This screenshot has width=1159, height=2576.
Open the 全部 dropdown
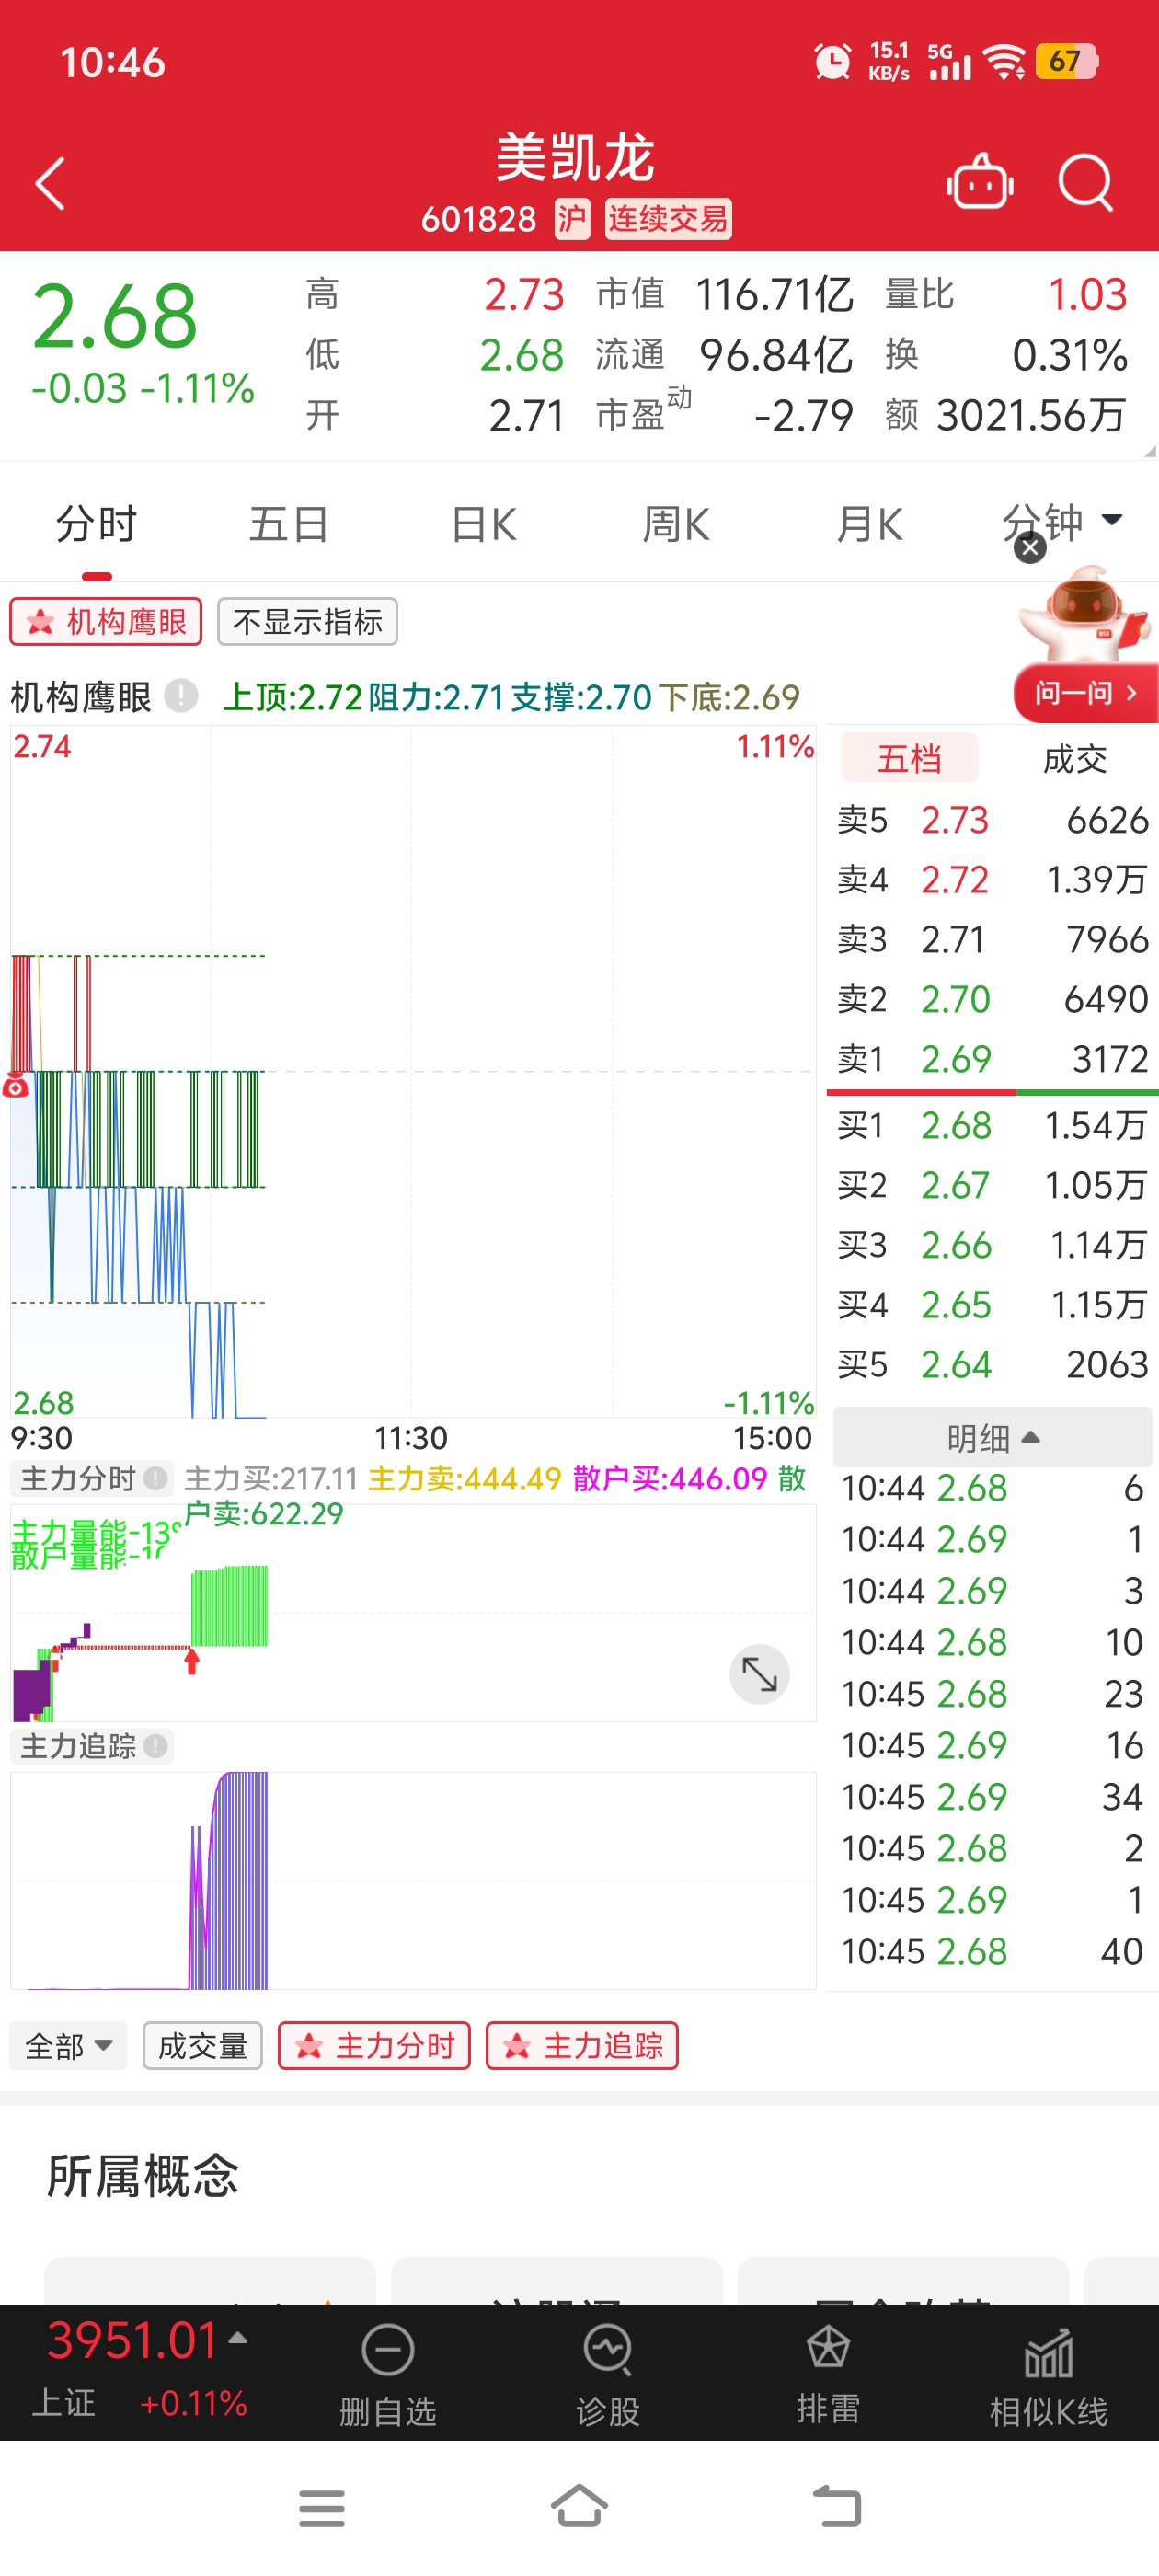pos(68,2046)
